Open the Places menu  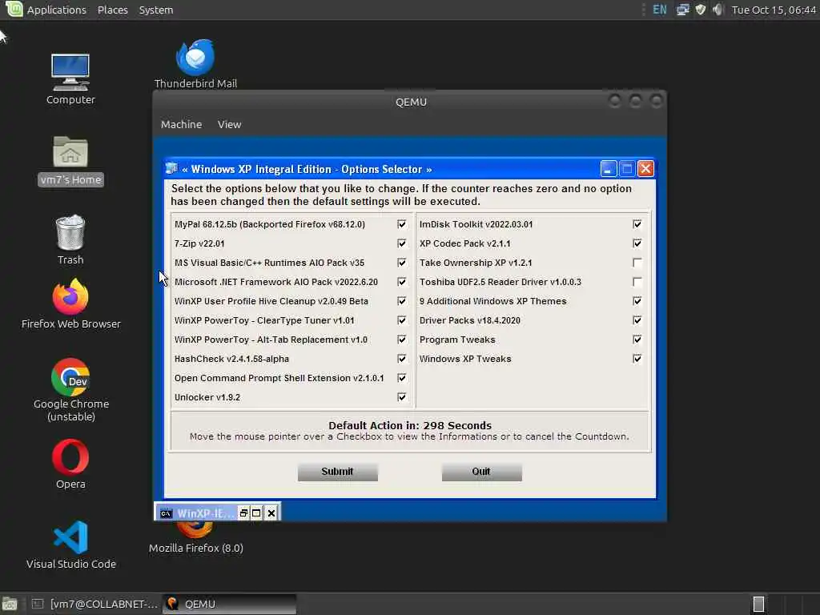coord(112,10)
